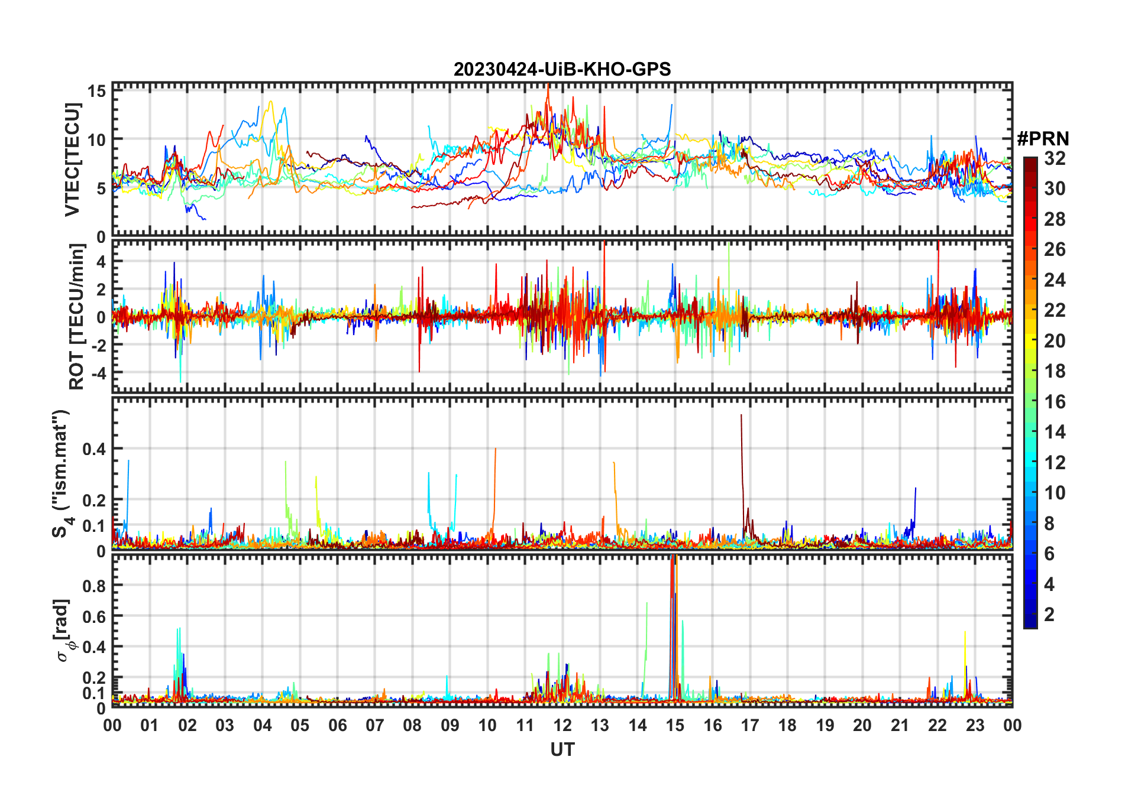Click the ROT [TECU/min] axis label

point(77,317)
